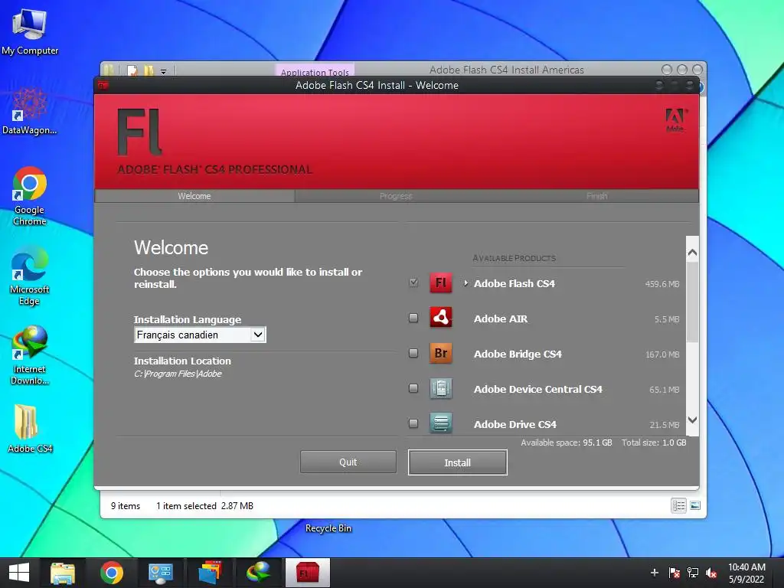Open the Control Panel taskbar icon
This screenshot has height=588, width=784.
(161, 573)
